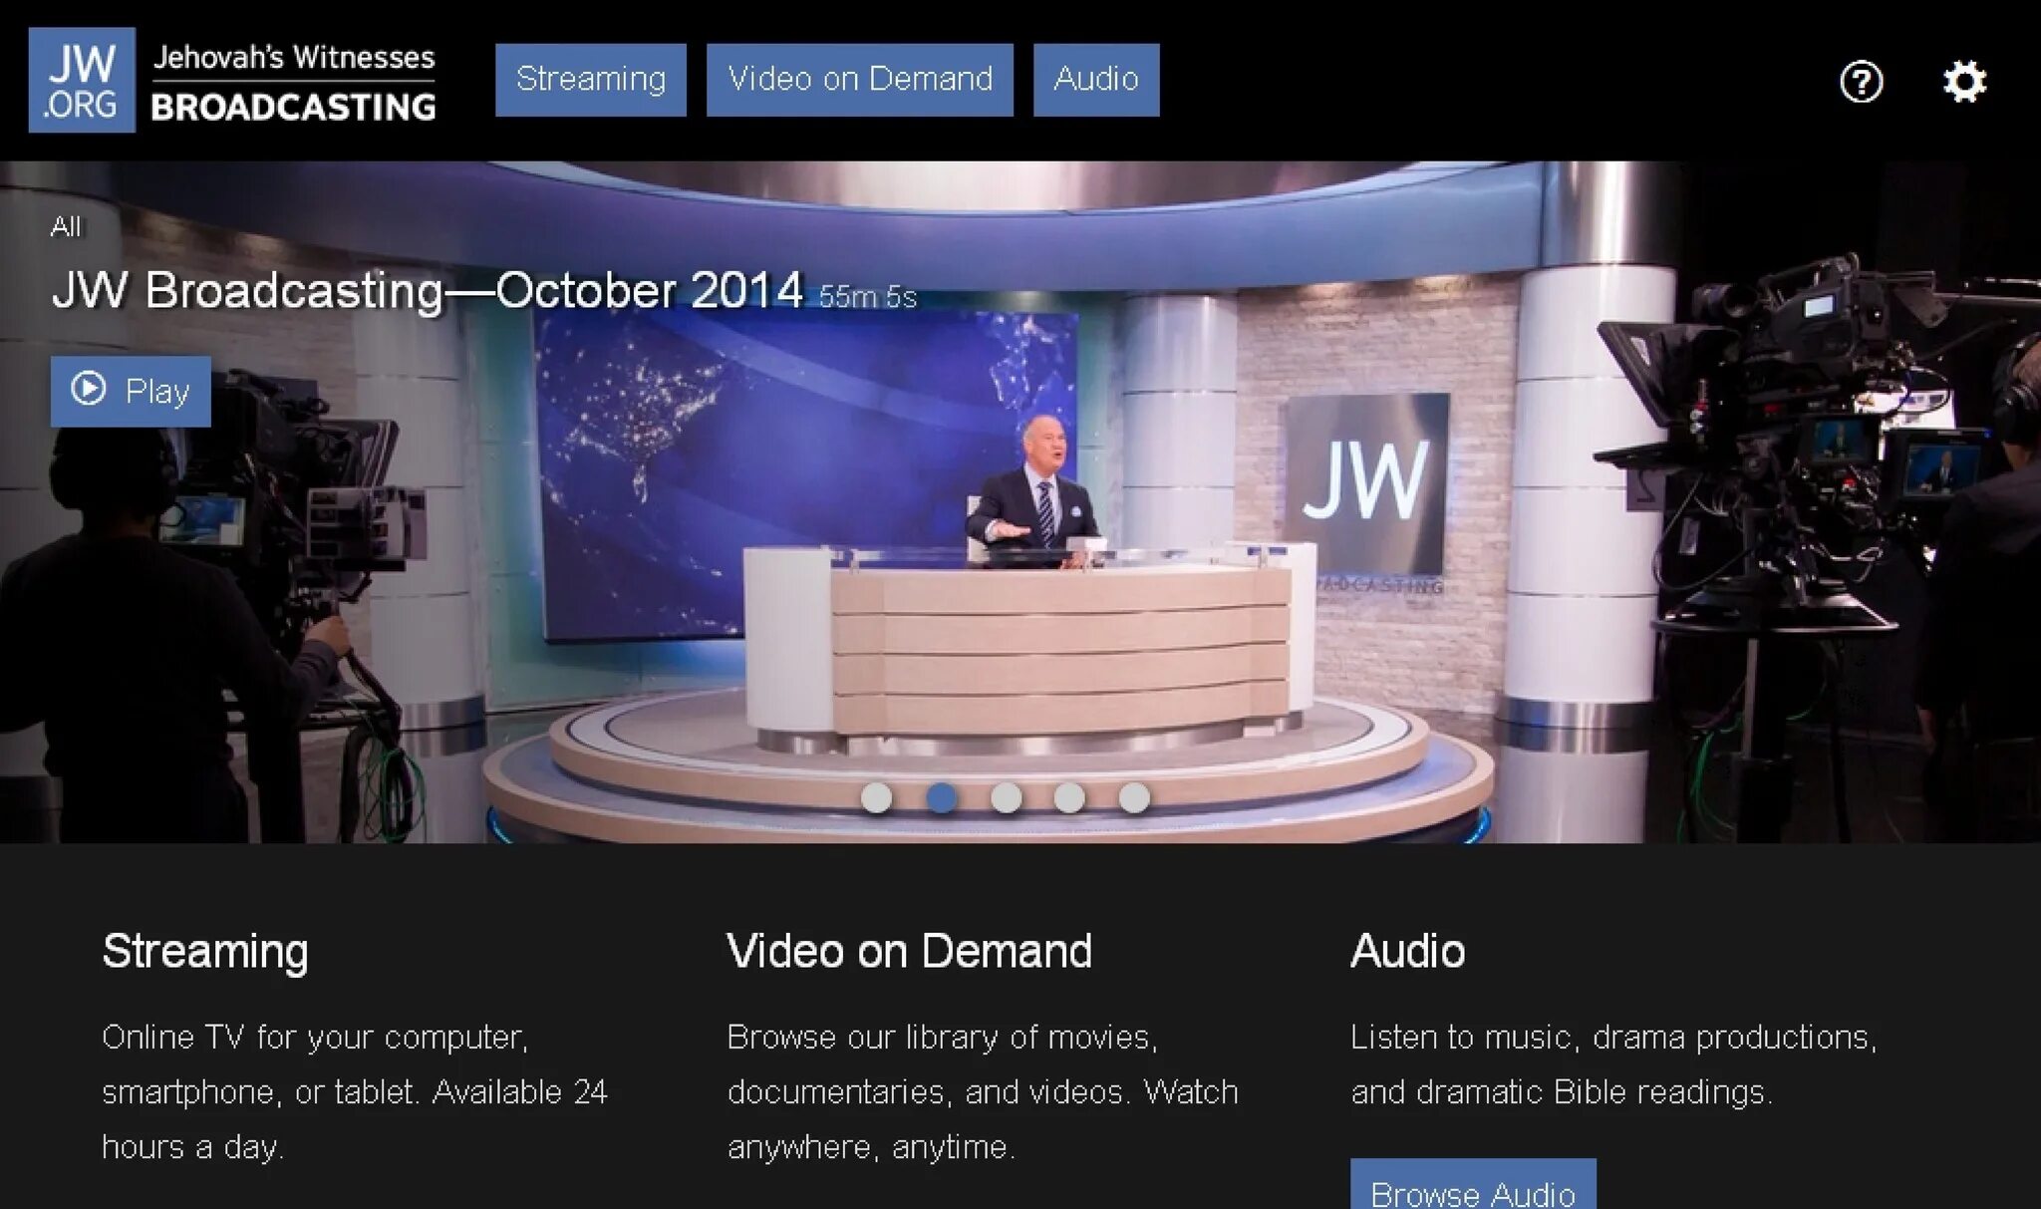2041x1209 pixels.
Task: Click 'Online TV for your computer' description
Action: pos(355,1092)
